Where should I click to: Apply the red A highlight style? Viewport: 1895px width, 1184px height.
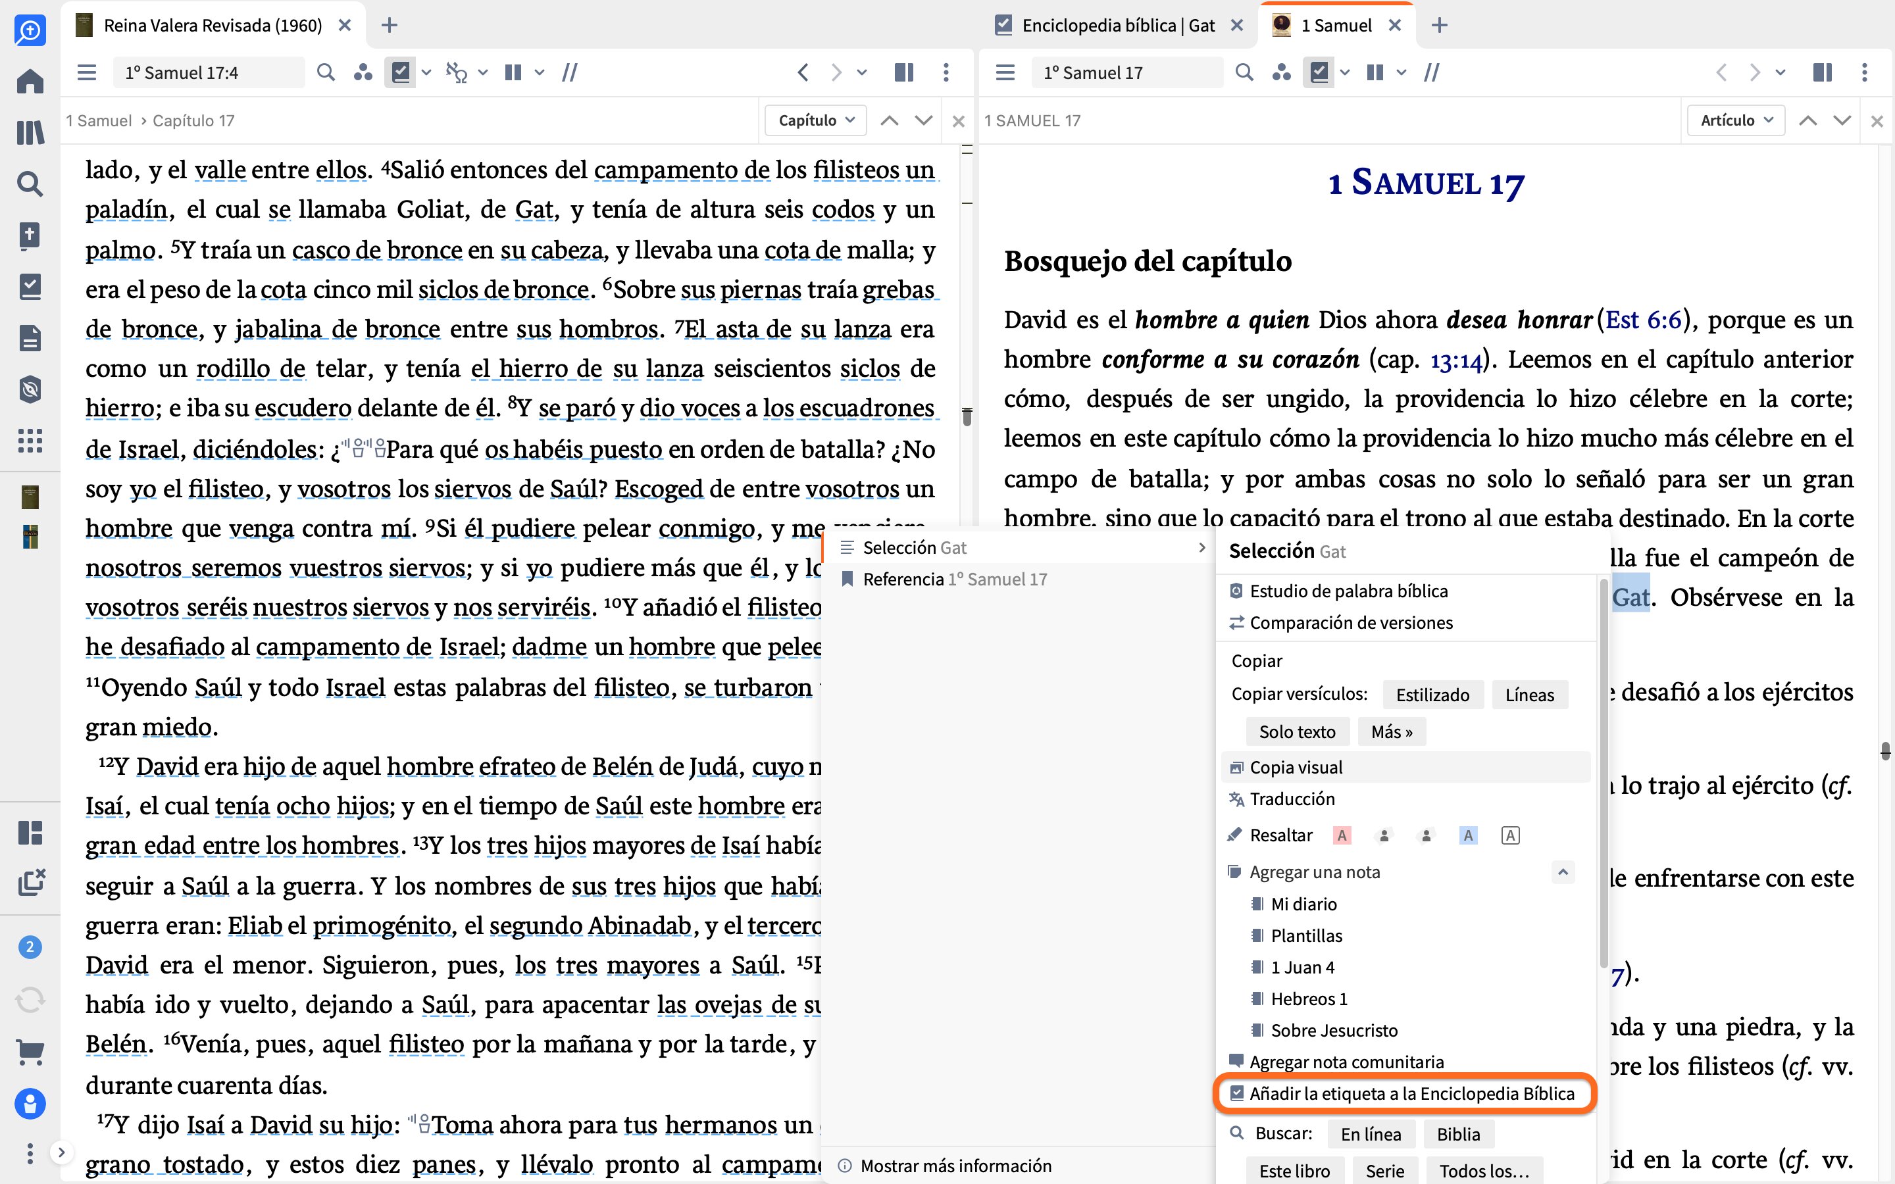click(1342, 835)
